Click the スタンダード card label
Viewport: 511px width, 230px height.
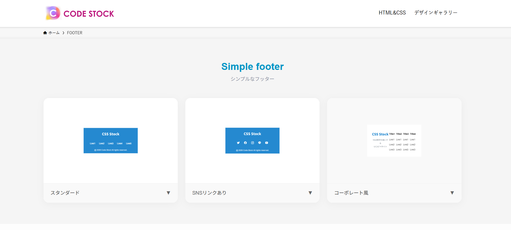(65, 193)
